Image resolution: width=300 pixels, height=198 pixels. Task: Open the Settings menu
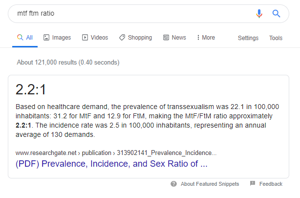click(248, 38)
